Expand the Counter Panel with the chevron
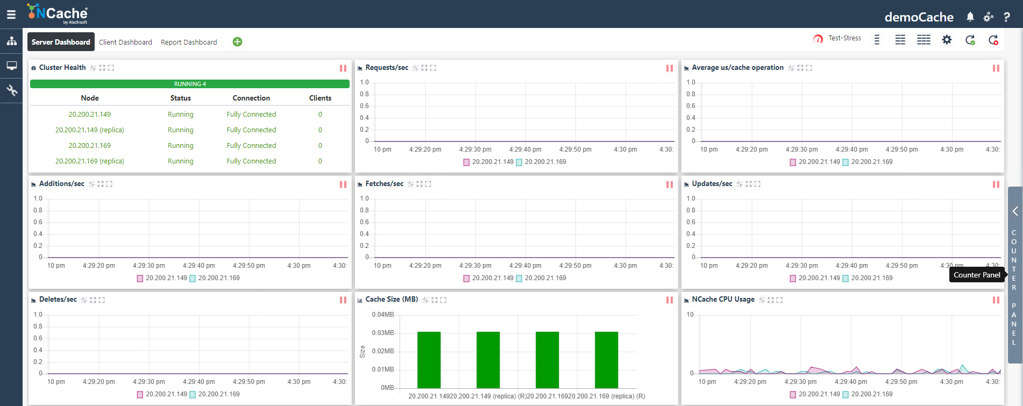Screen dimensions: 1023x406 click(x=1015, y=211)
